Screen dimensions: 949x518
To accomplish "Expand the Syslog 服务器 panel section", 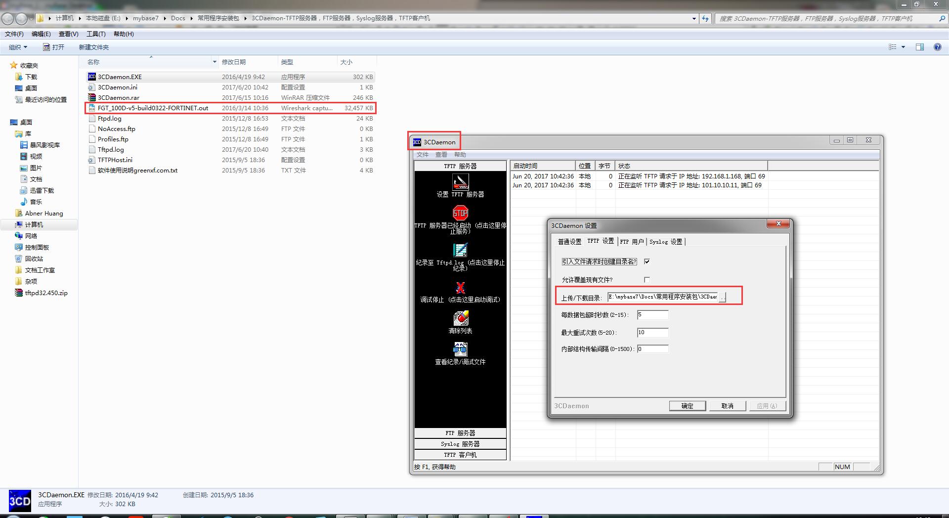I will point(460,444).
